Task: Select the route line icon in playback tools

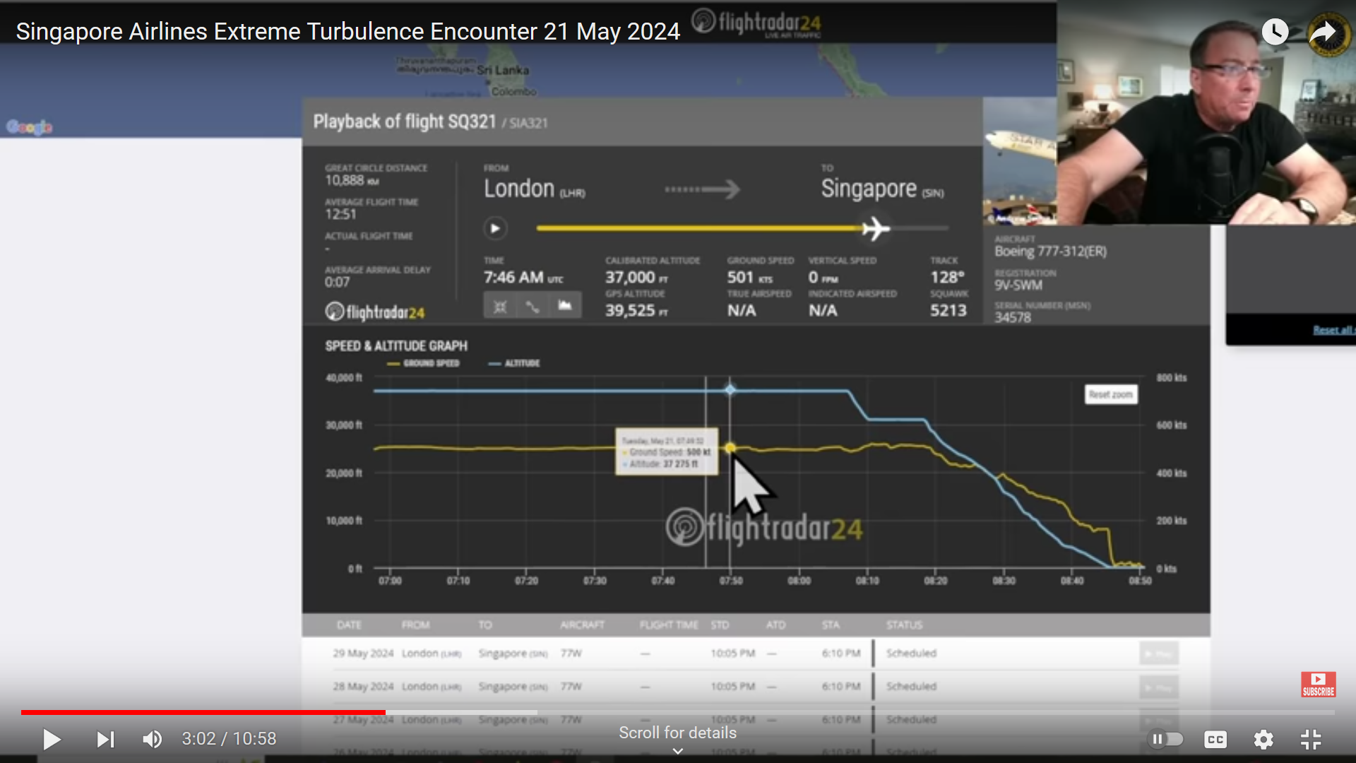Action: coord(533,305)
